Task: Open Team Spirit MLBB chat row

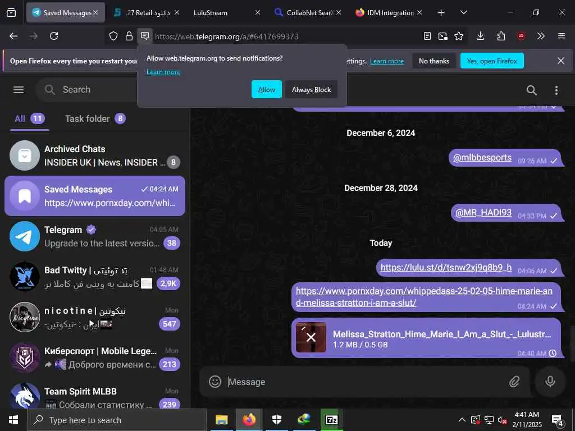Action: tap(94, 395)
